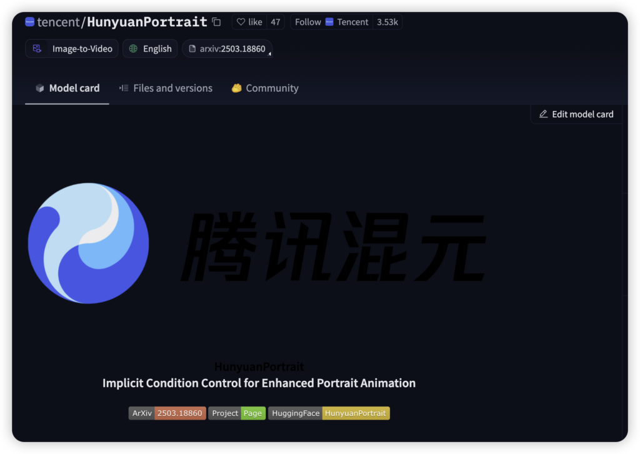Click the Tencent logo inside the Follow button
Viewport: 640px width, 454px height.
[x=329, y=22]
